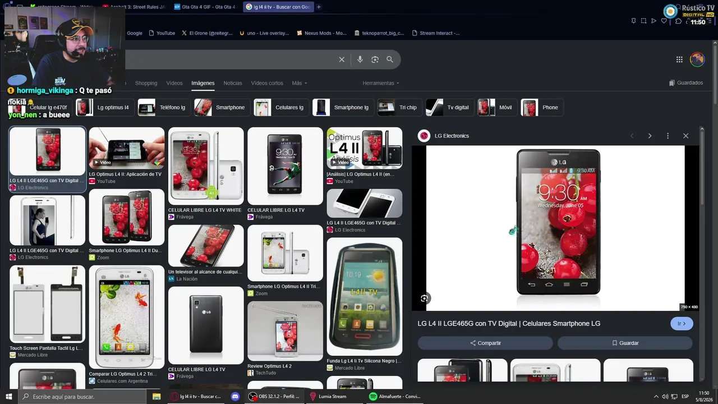This screenshot has height=404, width=718.
Task: Open Spotify Almafuerte taskbar item
Action: click(395, 397)
